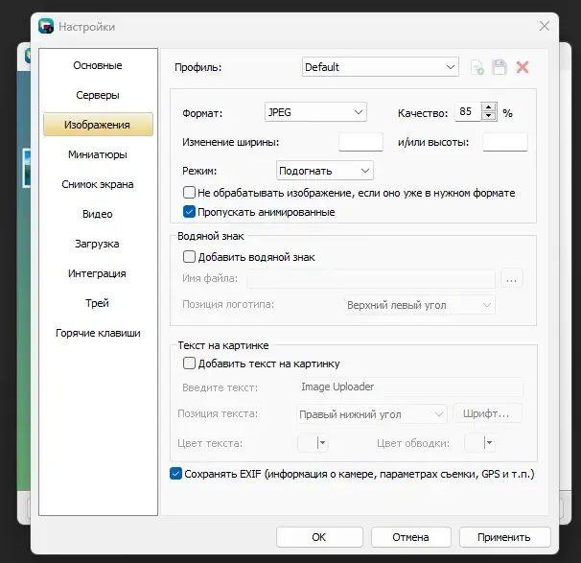Click the Image Uploader app icon in title bar
This screenshot has height=563, width=581.
click(x=46, y=26)
